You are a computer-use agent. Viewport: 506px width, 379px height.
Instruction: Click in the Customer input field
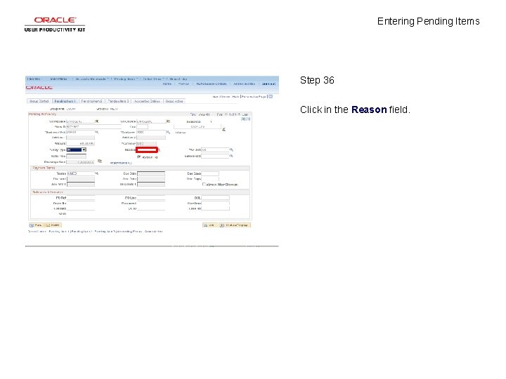coord(151,132)
